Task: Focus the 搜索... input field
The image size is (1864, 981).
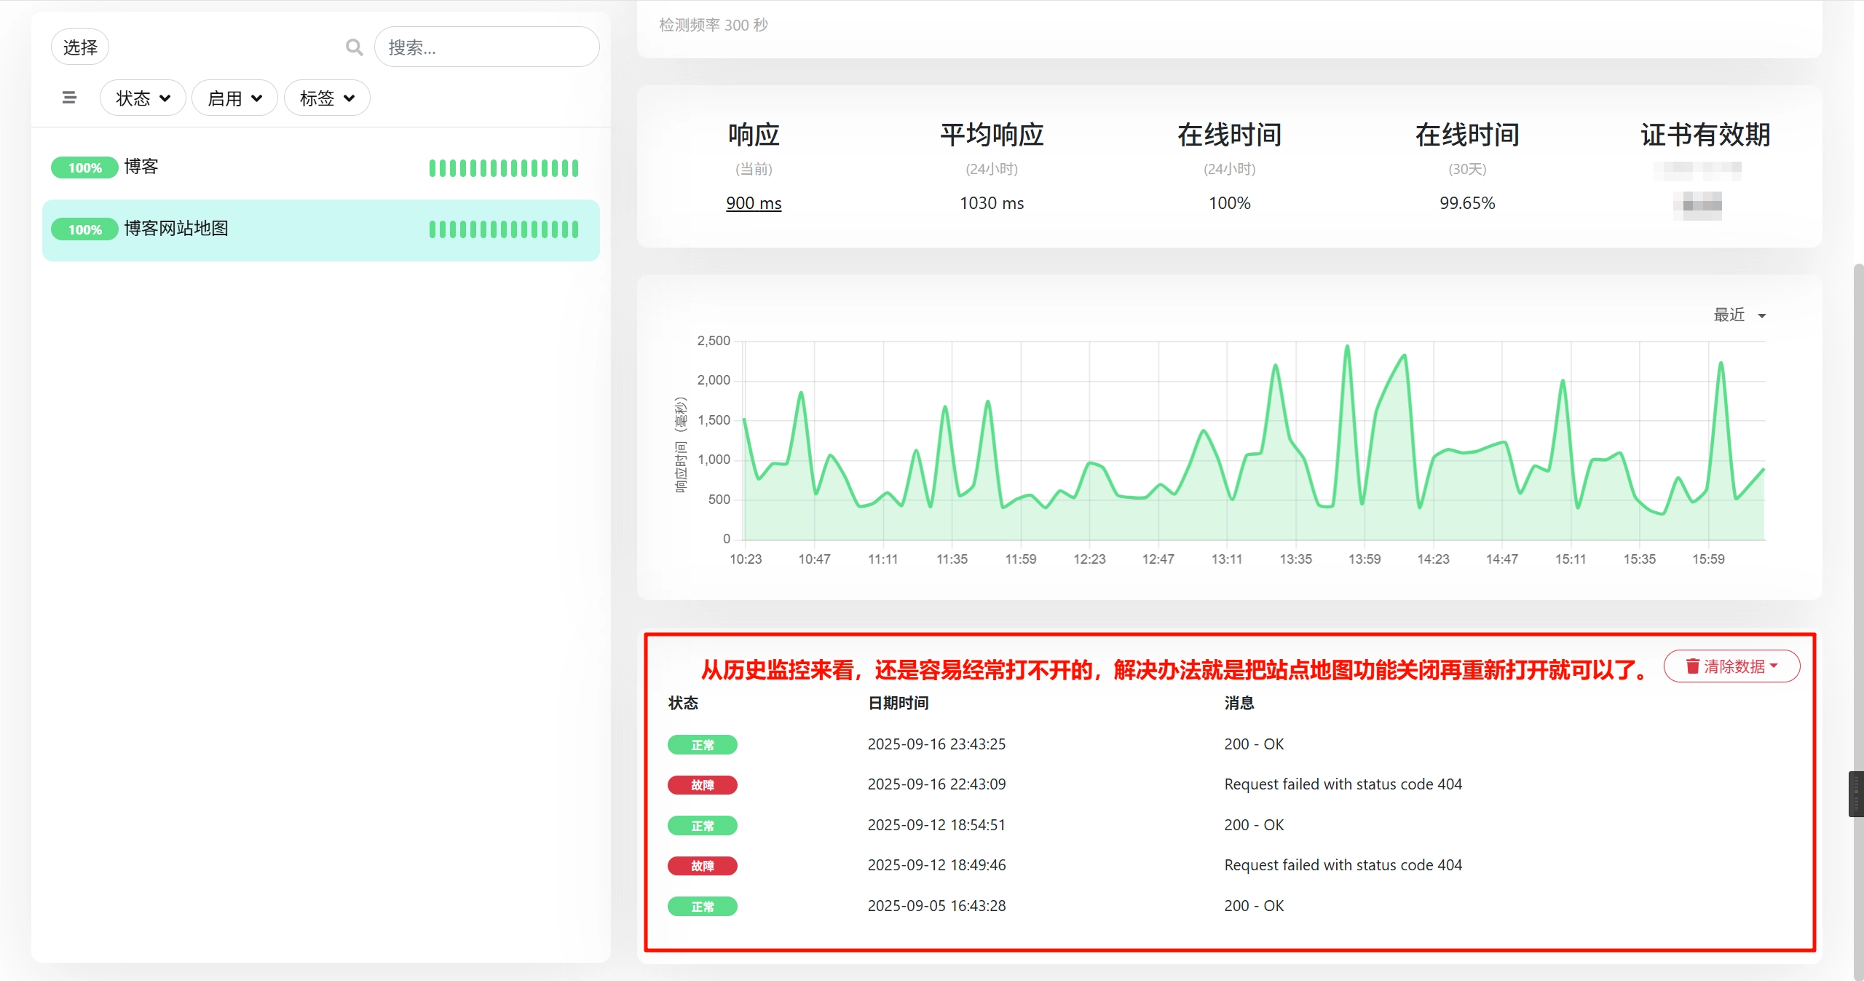Action: click(x=486, y=47)
